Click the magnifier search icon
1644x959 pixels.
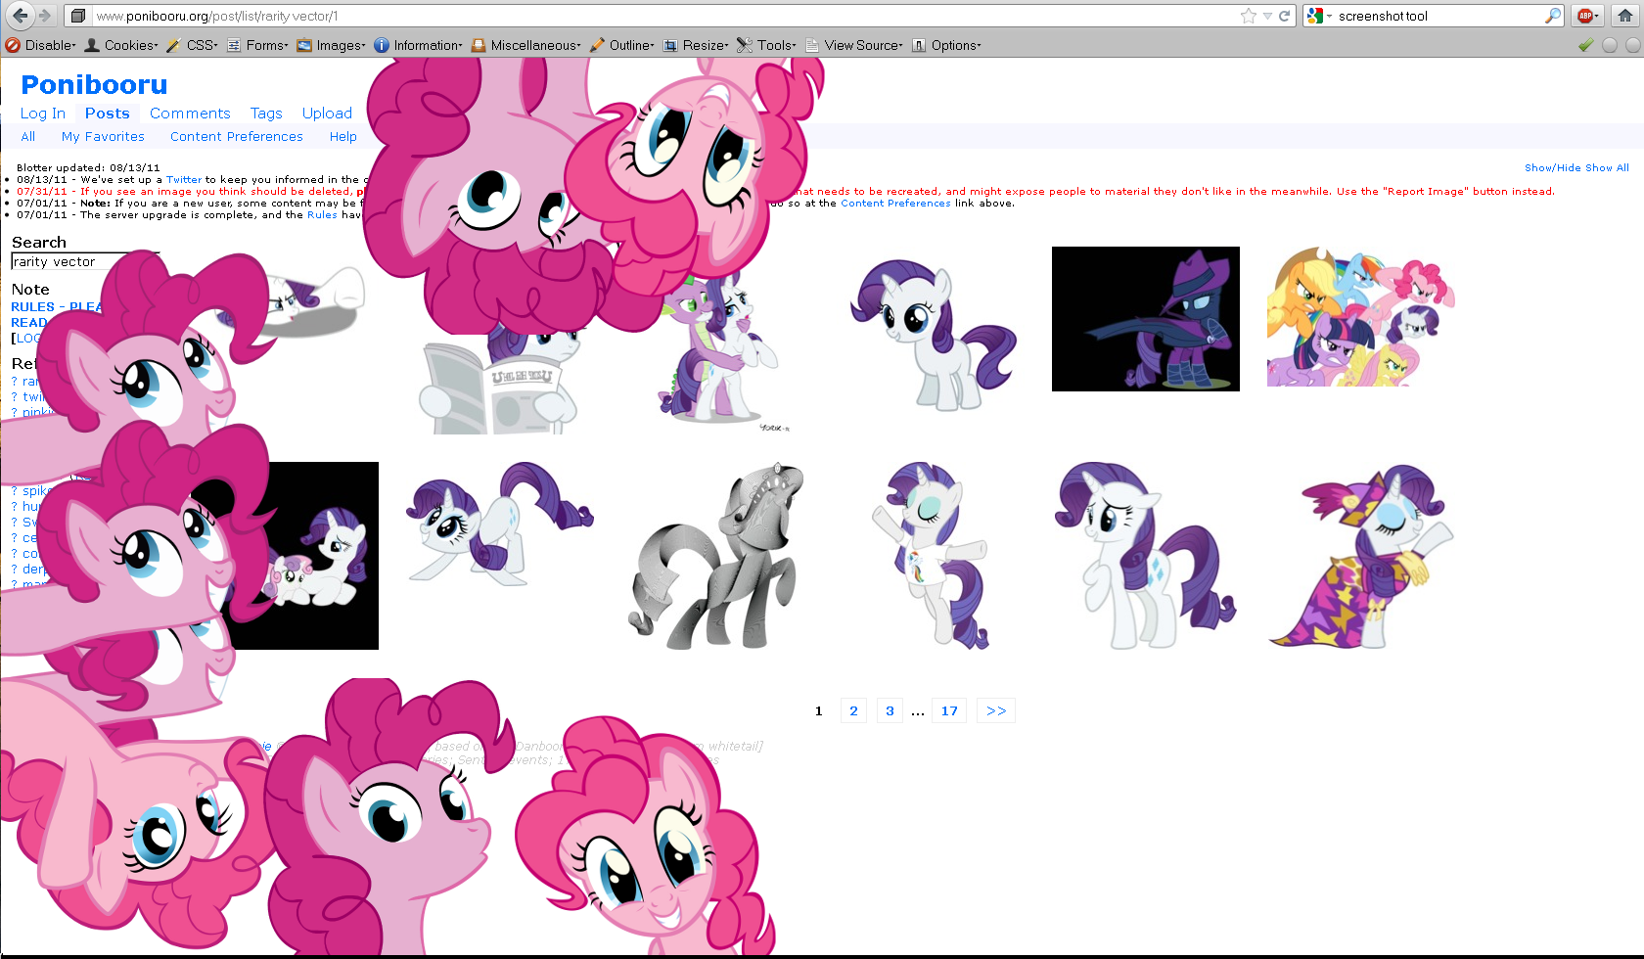pyautogui.click(x=1553, y=16)
